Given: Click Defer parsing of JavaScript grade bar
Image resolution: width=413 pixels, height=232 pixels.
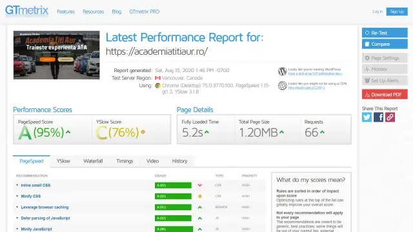Looking at the screenshot, I should point(173,218).
